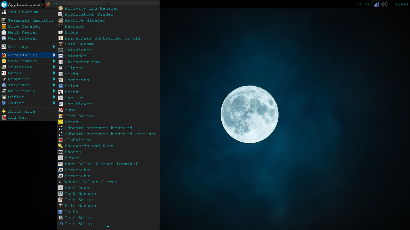Click the volume speaker icon in the tray
Viewport: 410px width, 230px height.
coord(384,4)
